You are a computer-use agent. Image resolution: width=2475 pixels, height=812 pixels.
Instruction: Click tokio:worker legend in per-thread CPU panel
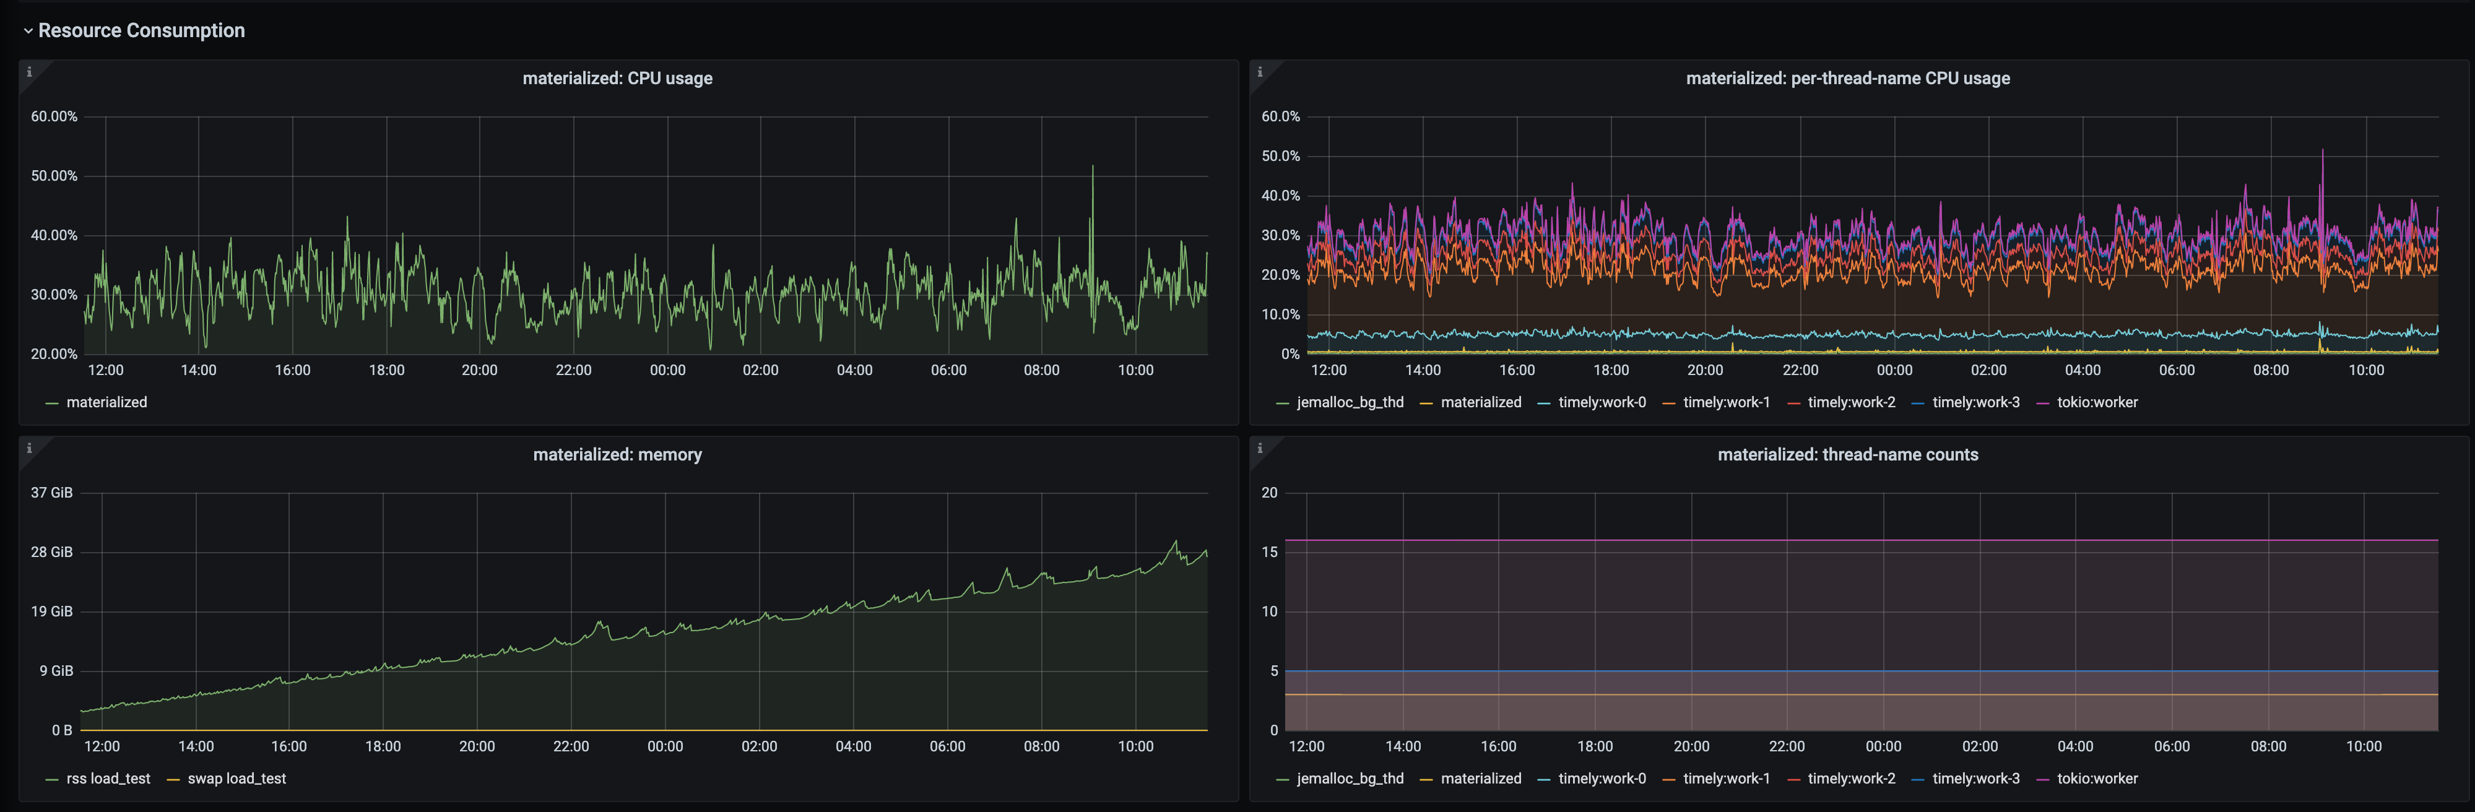[2097, 403]
